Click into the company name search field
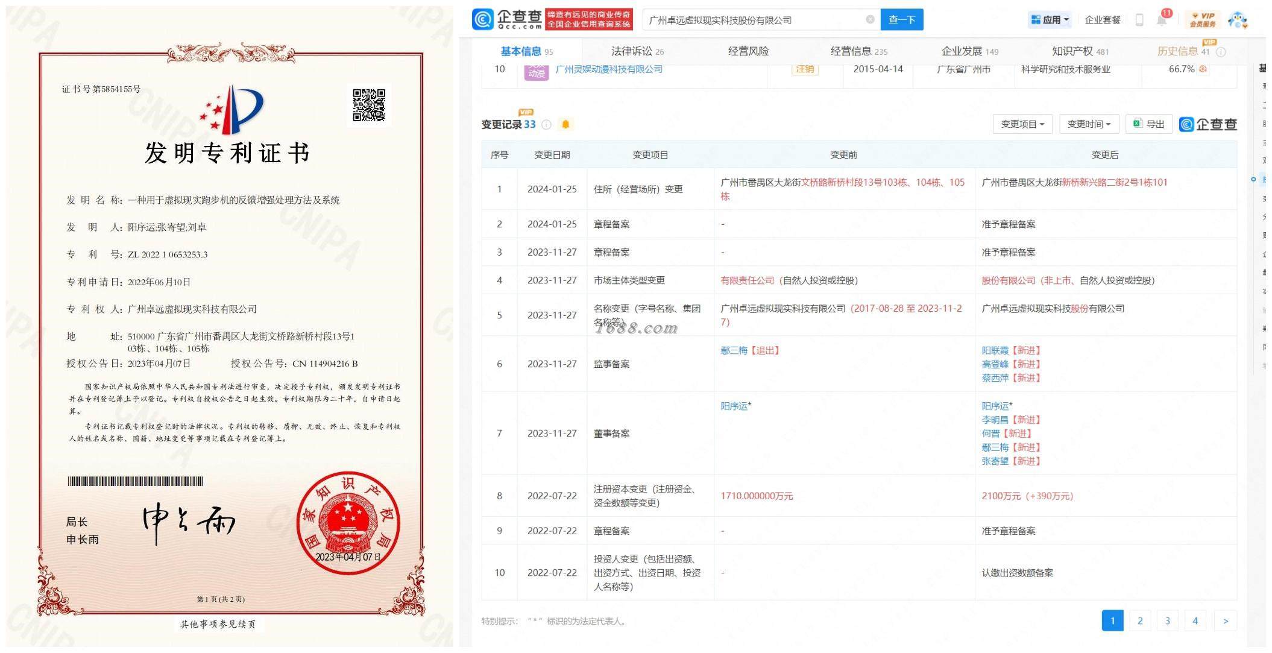Image resolution: width=1272 pixels, height=653 pixels. click(754, 20)
